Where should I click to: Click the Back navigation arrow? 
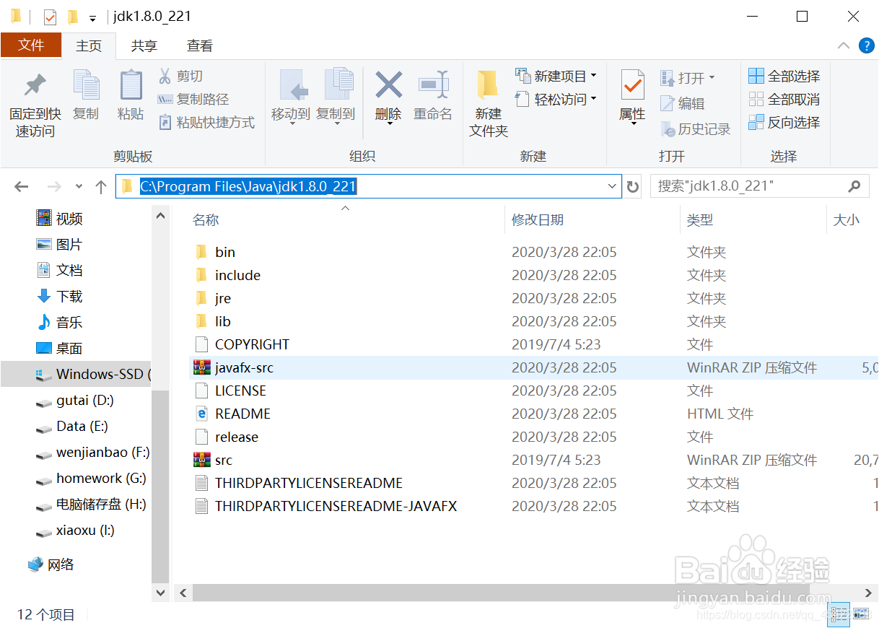coord(22,187)
